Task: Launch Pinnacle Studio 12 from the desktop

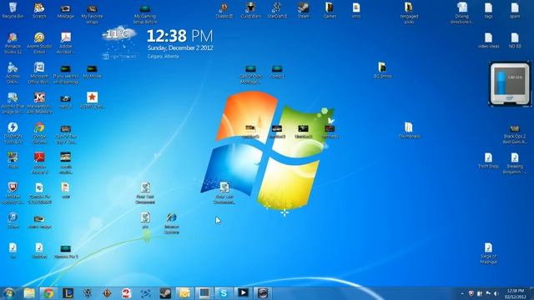Action: tap(13, 43)
